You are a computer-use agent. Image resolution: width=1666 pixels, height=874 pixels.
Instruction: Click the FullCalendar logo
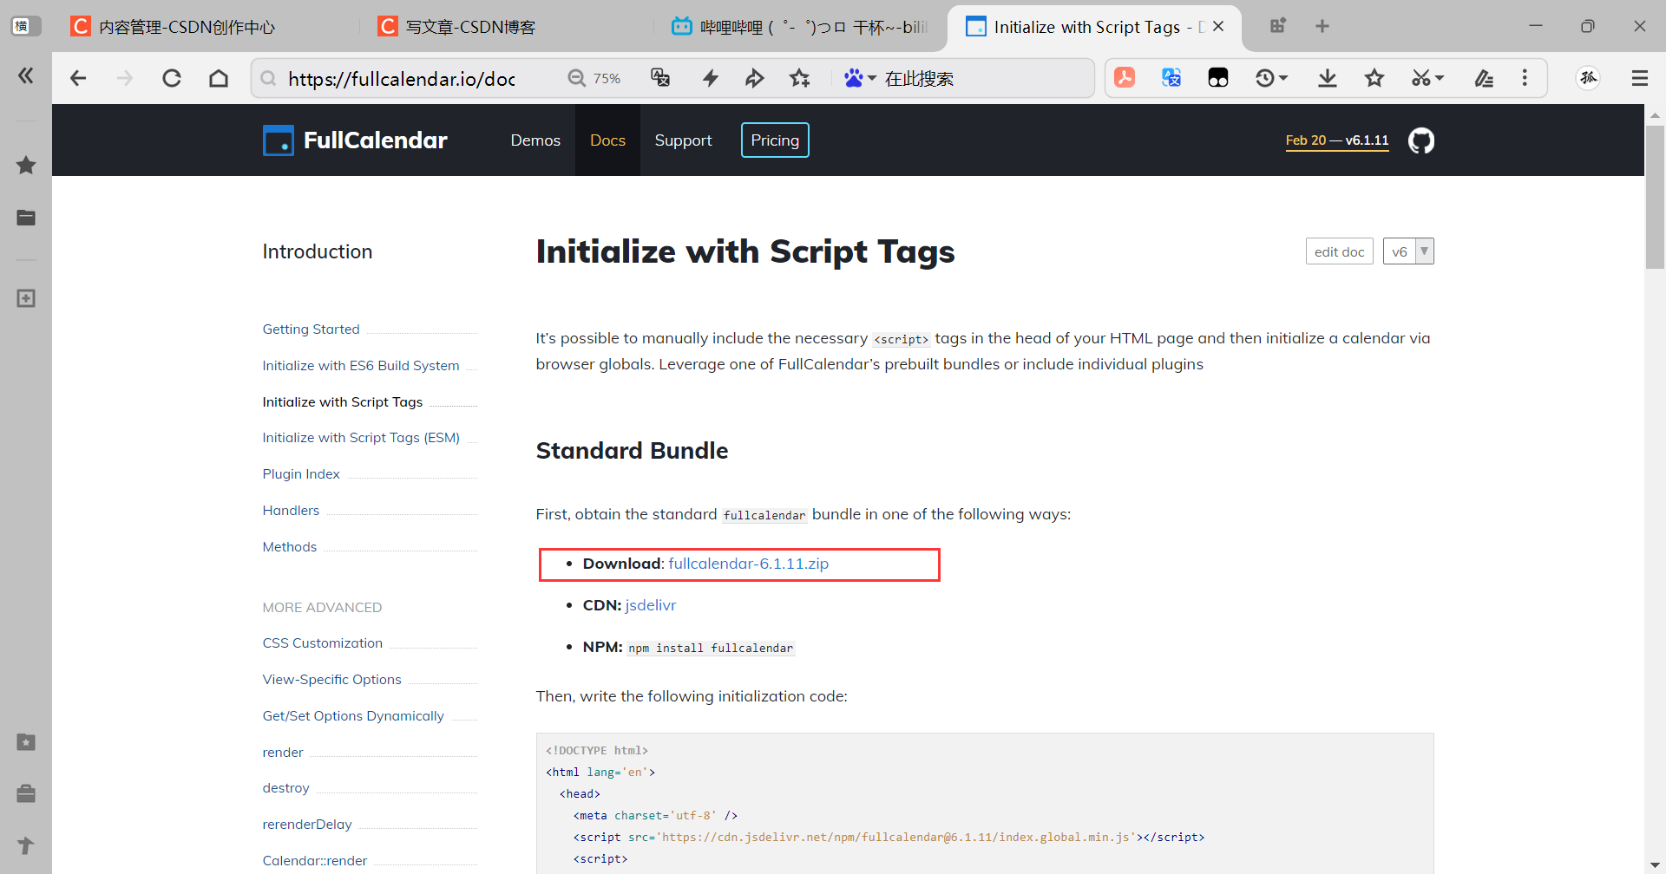(x=355, y=140)
